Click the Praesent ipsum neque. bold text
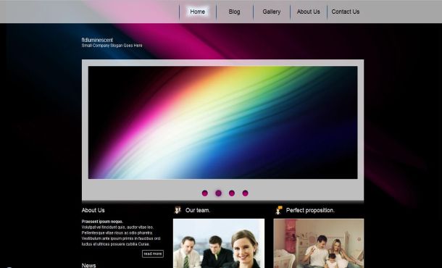 click(102, 222)
